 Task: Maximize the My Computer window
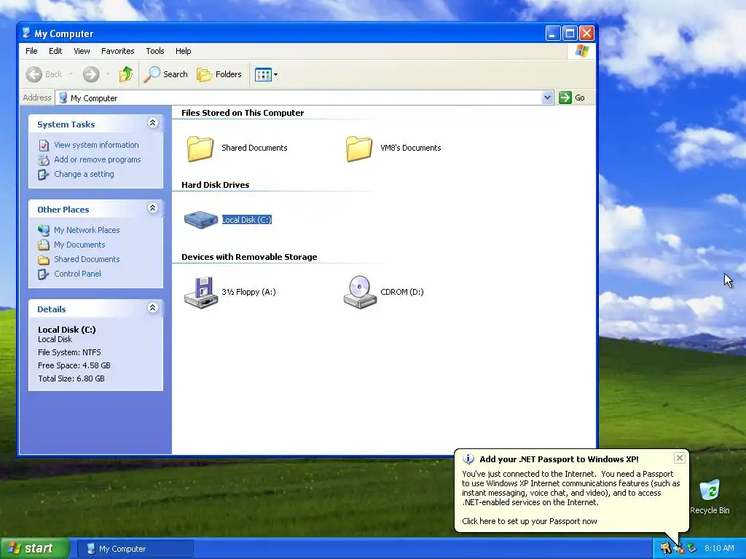click(x=570, y=33)
